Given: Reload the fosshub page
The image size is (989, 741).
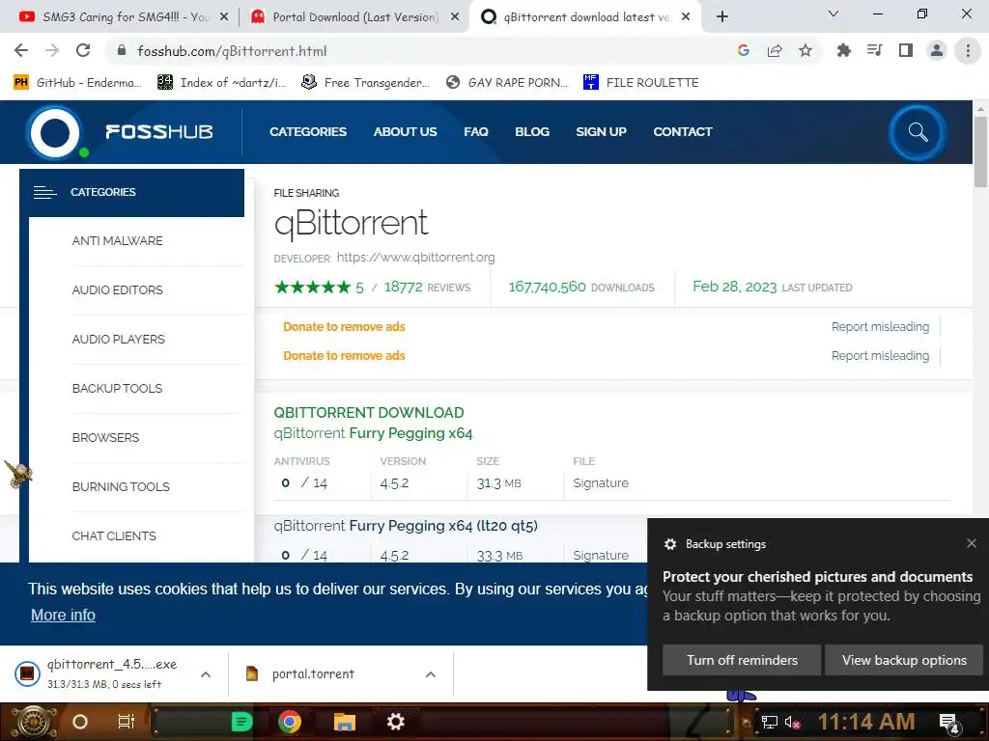Looking at the screenshot, I should point(83,51).
